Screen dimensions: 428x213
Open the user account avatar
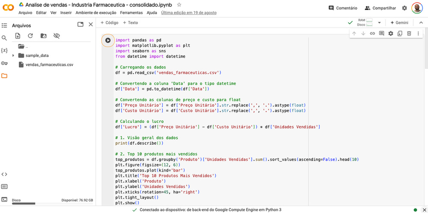click(417, 8)
